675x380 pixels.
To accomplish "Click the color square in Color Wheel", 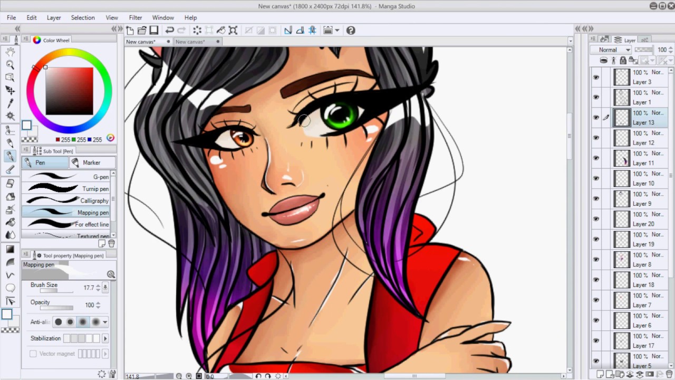I will (69, 91).
